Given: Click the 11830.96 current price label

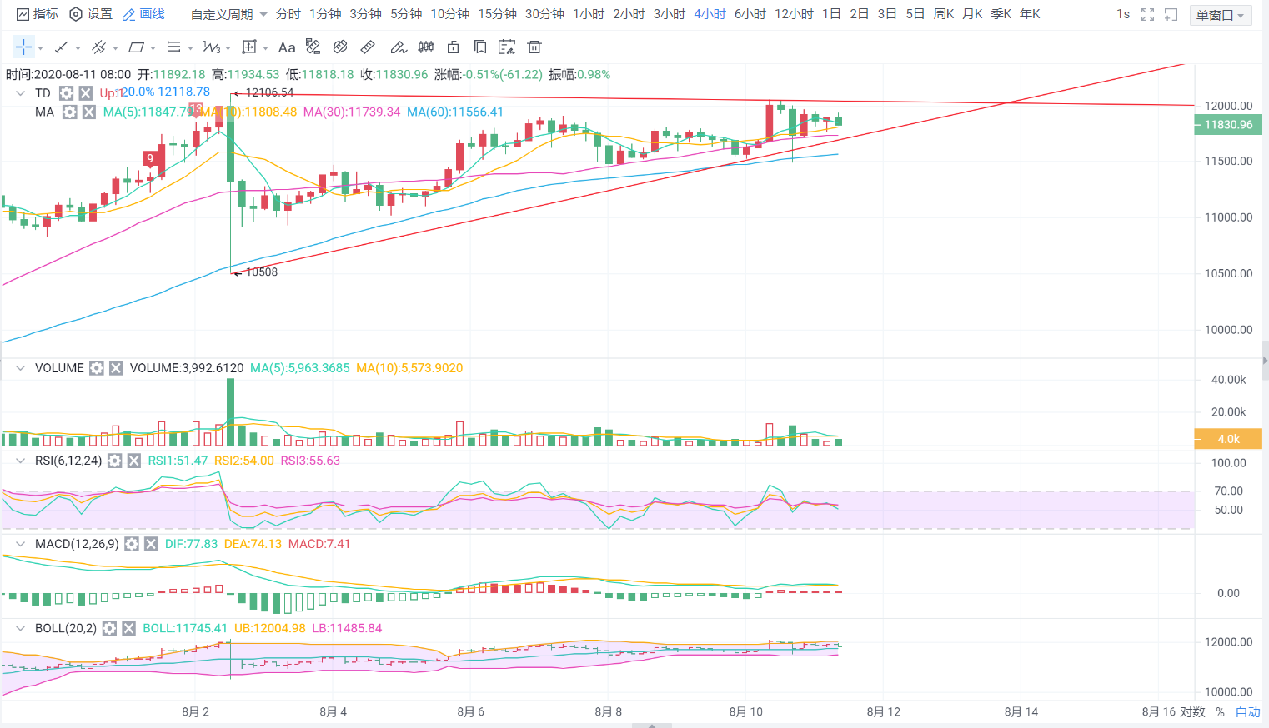Looking at the screenshot, I should (x=1228, y=125).
